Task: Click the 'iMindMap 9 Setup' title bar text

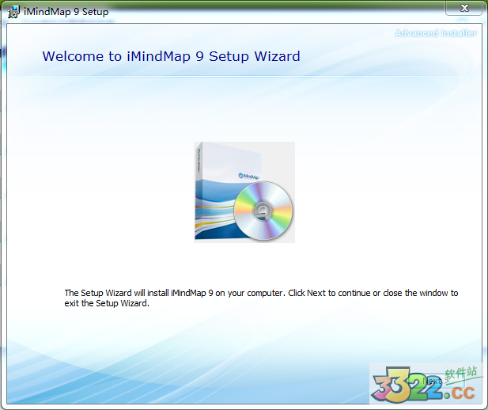Action: [66, 12]
